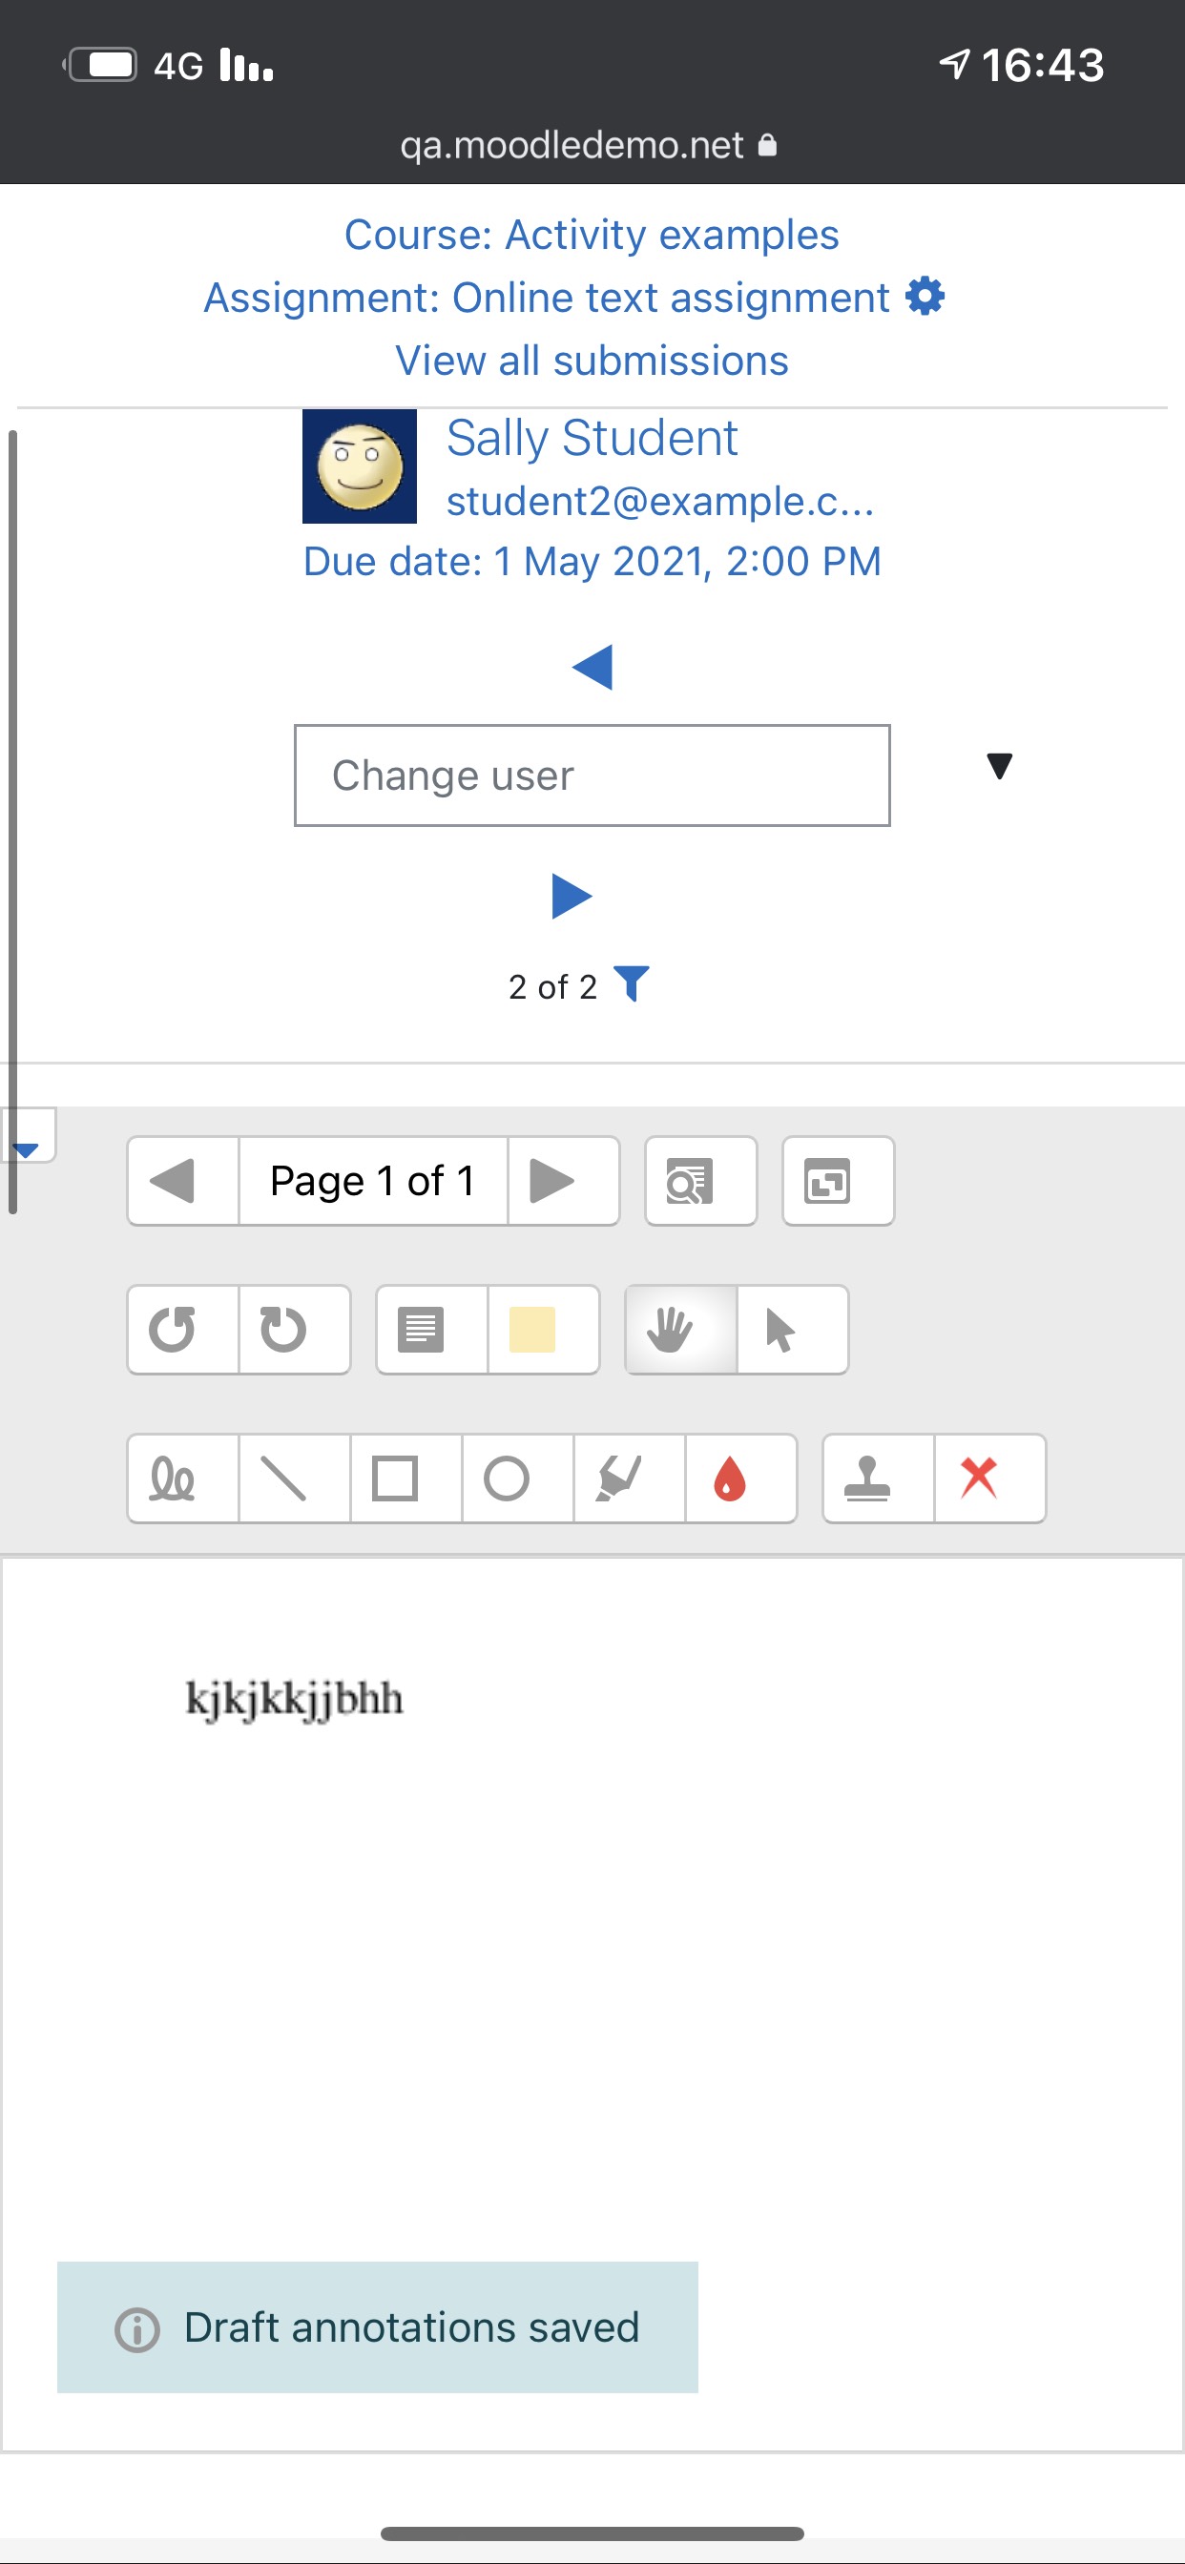
Task: Click the student2@example.c... email link
Action: coord(660,502)
